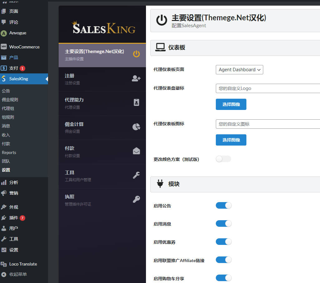320x283 pixels.
Task: Click the Pages menu icon in sidebar
Action: pos(4,11)
